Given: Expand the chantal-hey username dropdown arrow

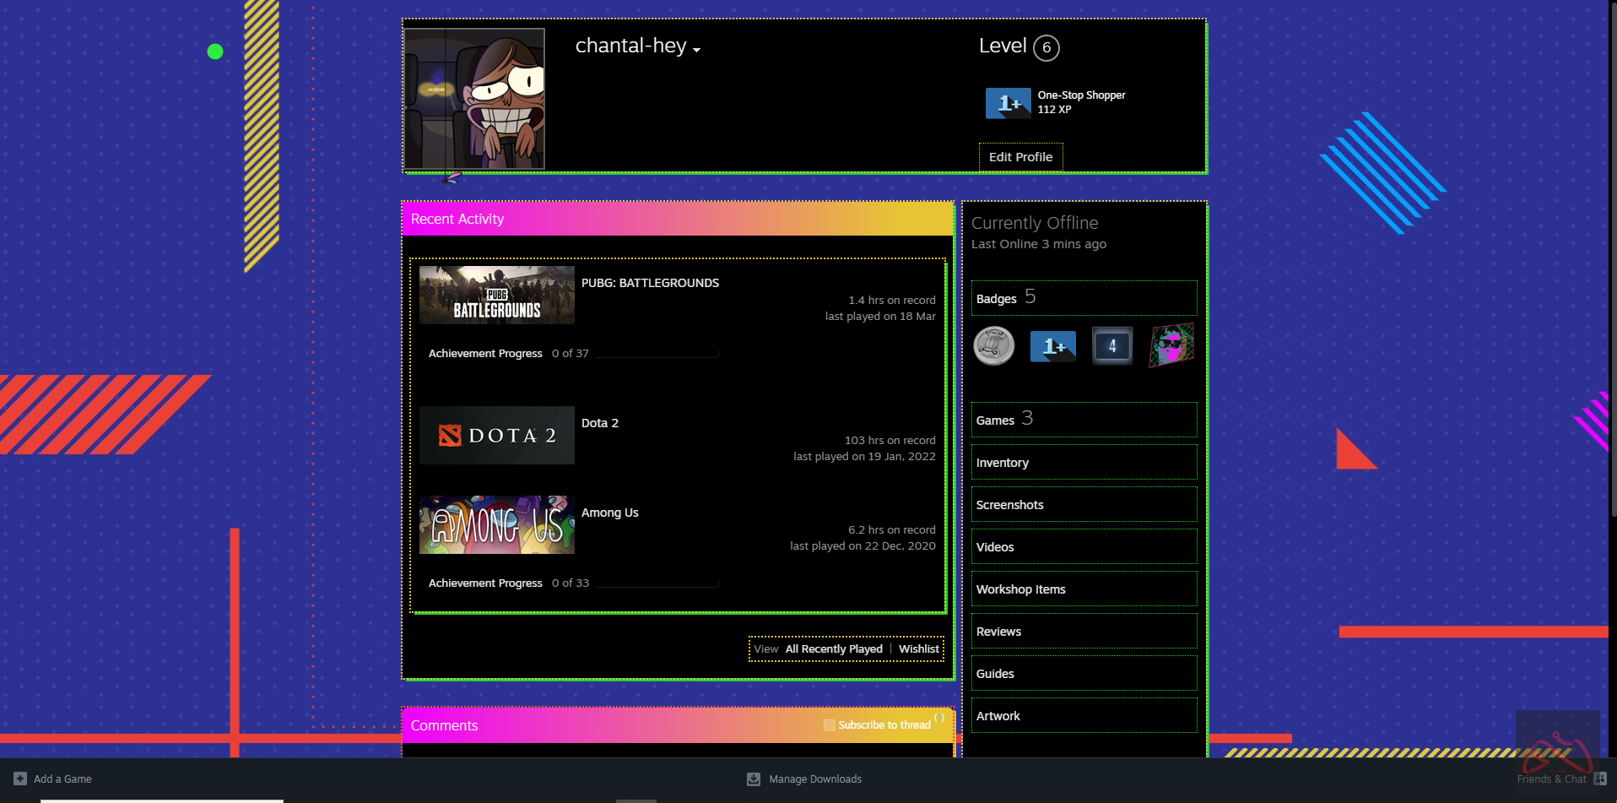Looking at the screenshot, I should pyautogui.click(x=697, y=50).
